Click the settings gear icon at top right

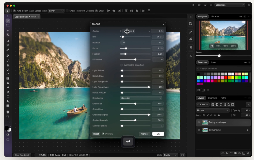point(211,5)
